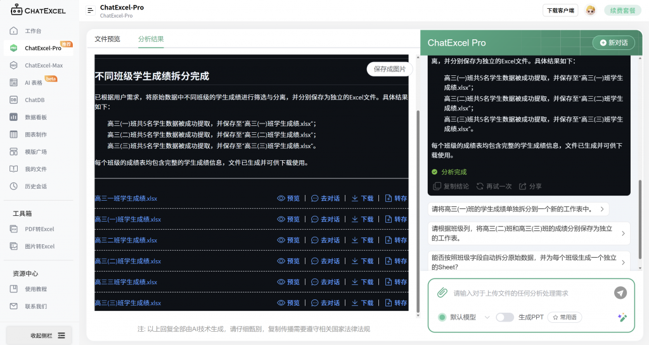Expand suggestion 请根据班级列，将高三(二)班和高三(三)班
This screenshot has height=345, width=649.
pyautogui.click(x=529, y=234)
